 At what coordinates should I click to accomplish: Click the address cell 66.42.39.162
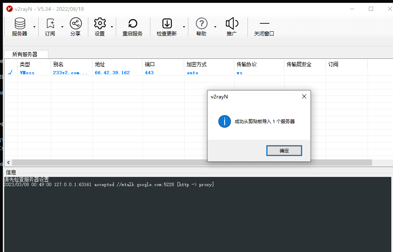112,73
